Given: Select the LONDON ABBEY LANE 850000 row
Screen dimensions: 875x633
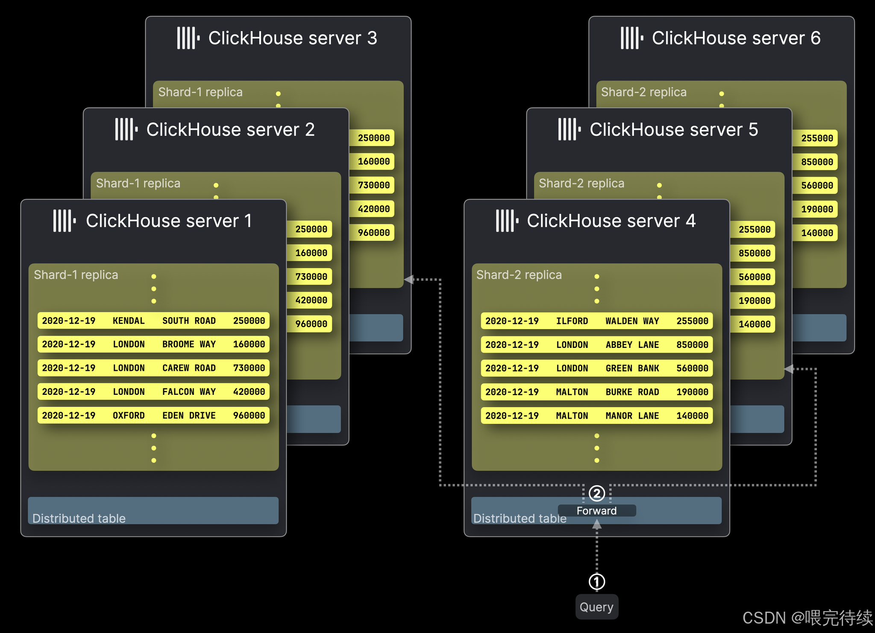Looking at the screenshot, I should click(597, 344).
